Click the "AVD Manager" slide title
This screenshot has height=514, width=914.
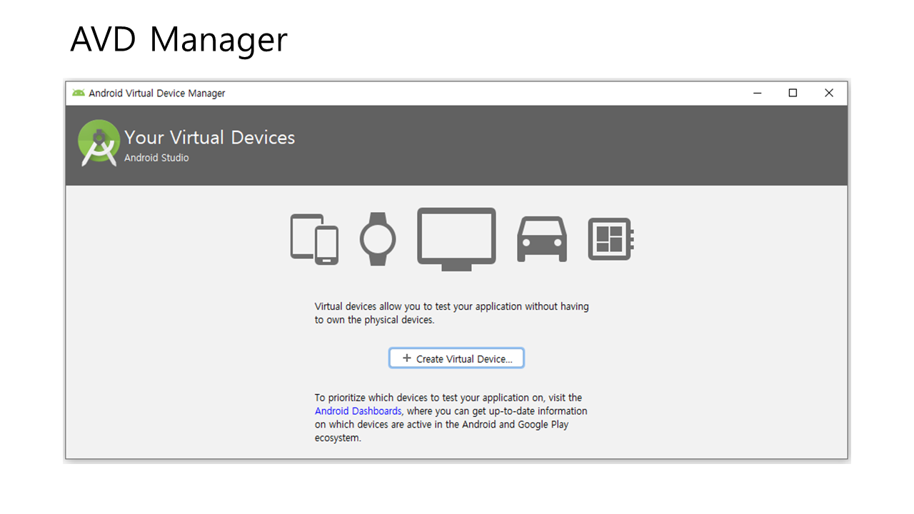[179, 39]
